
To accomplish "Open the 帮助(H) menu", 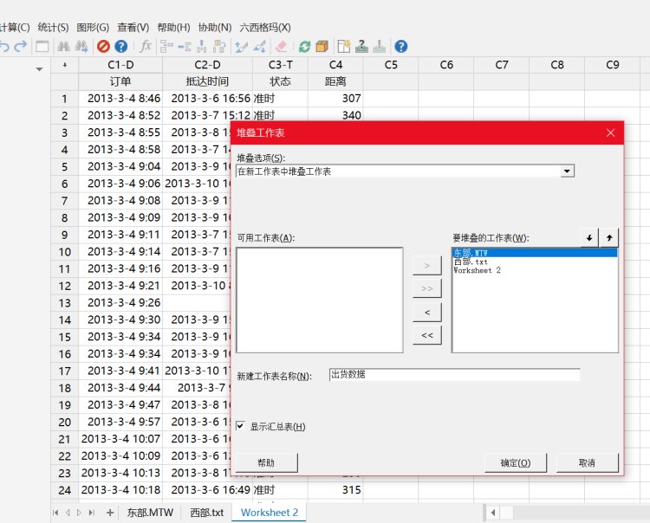I will coord(173,28).
